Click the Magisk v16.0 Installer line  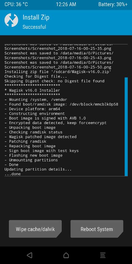click(32, 90)
